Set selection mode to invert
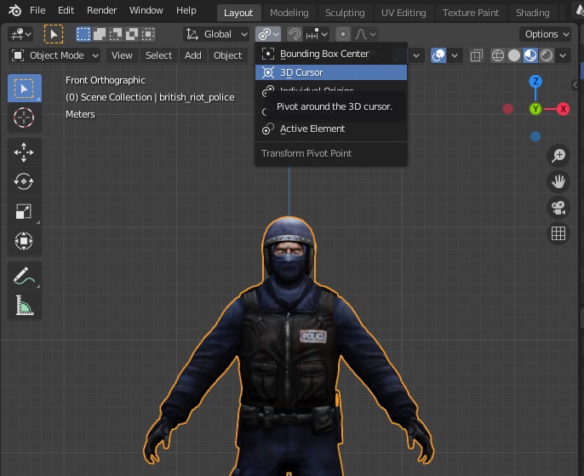This screenshot has width=584, height=476. (132, 34)
